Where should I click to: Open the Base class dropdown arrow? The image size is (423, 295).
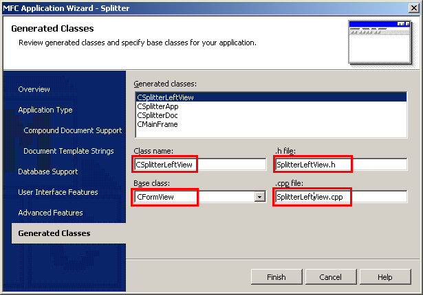click(x=259, y=197)
